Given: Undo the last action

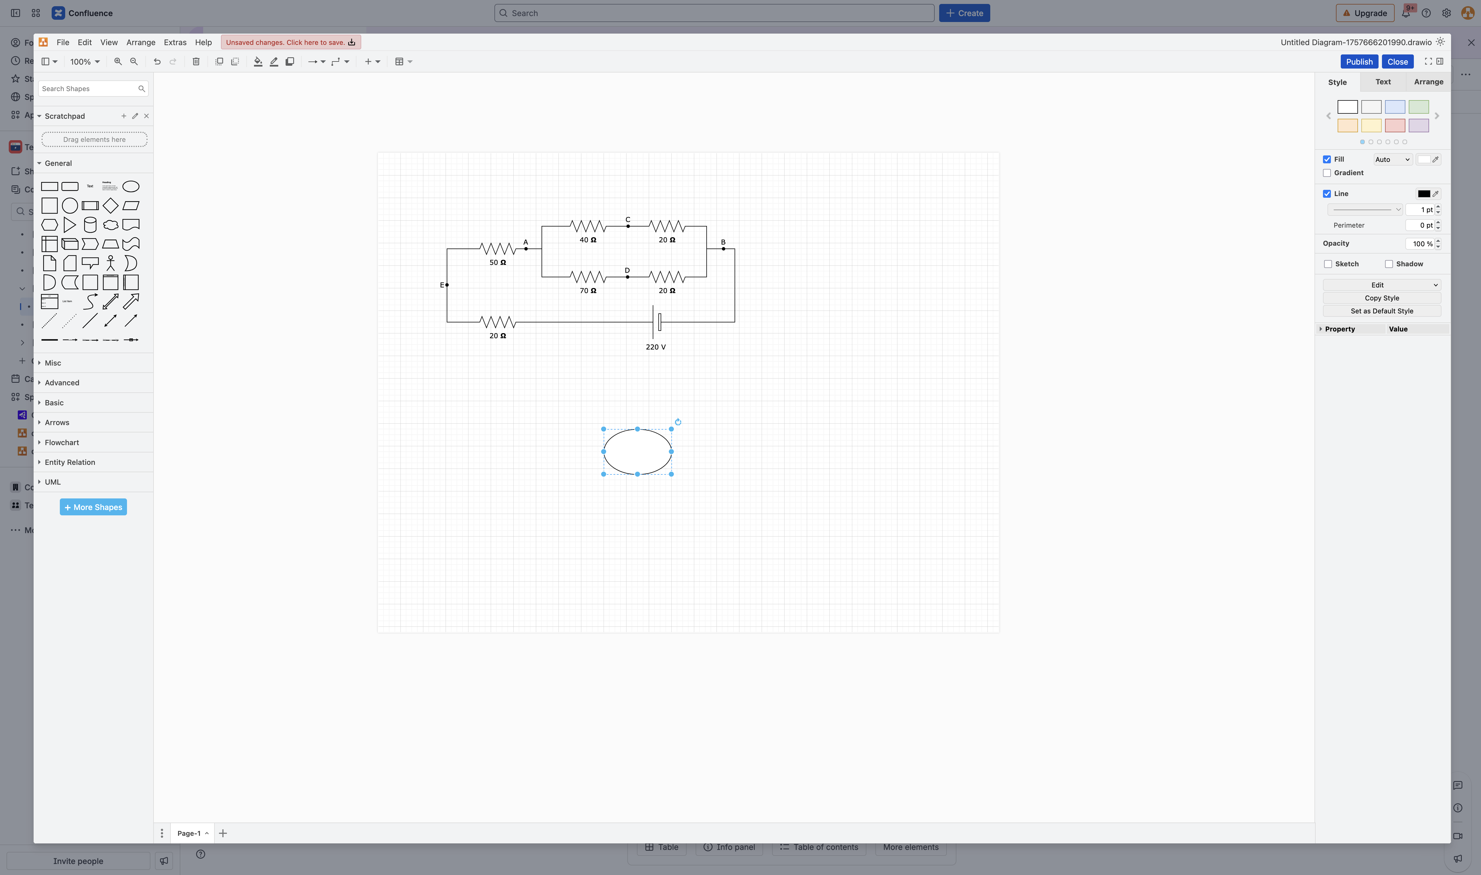Looking at the screenshot, I should 156,61.
